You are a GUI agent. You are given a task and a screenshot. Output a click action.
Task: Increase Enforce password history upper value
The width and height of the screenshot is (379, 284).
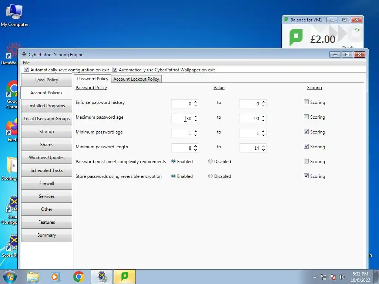tap(263, 102)
